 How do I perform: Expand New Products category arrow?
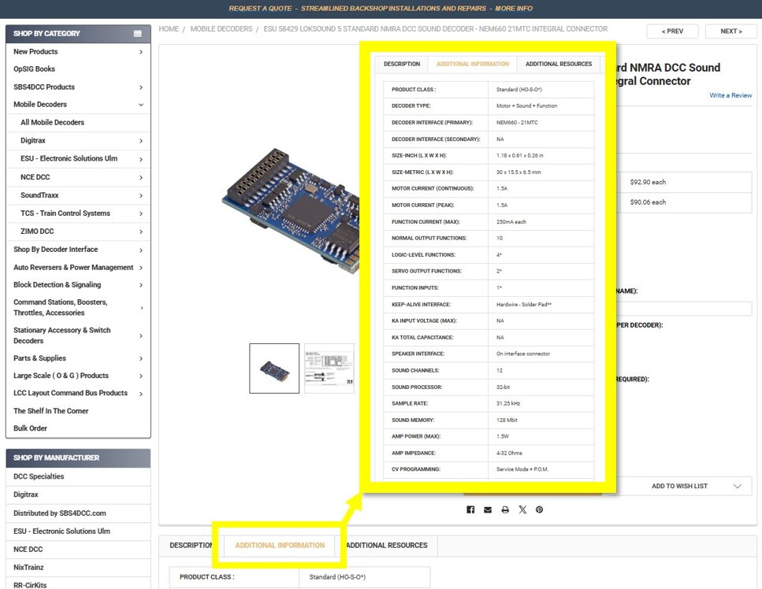pos(141,52)
